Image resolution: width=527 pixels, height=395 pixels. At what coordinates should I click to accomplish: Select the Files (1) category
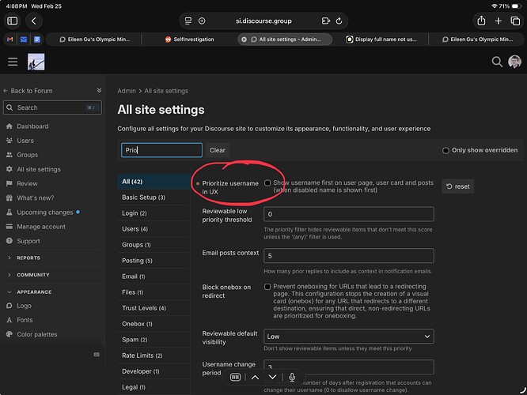click(x=154, y=292)
